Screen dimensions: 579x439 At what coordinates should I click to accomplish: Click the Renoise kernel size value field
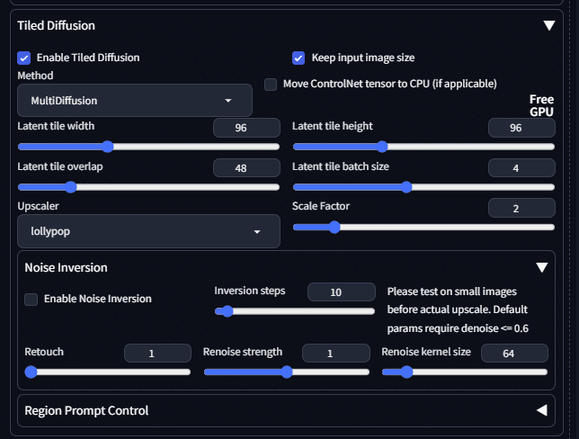tap(514, 354)
